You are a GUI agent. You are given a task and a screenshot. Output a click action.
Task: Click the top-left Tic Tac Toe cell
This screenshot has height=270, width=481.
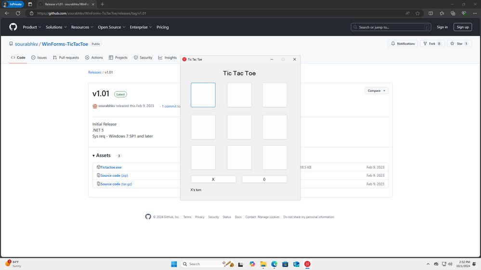point(203,95)
